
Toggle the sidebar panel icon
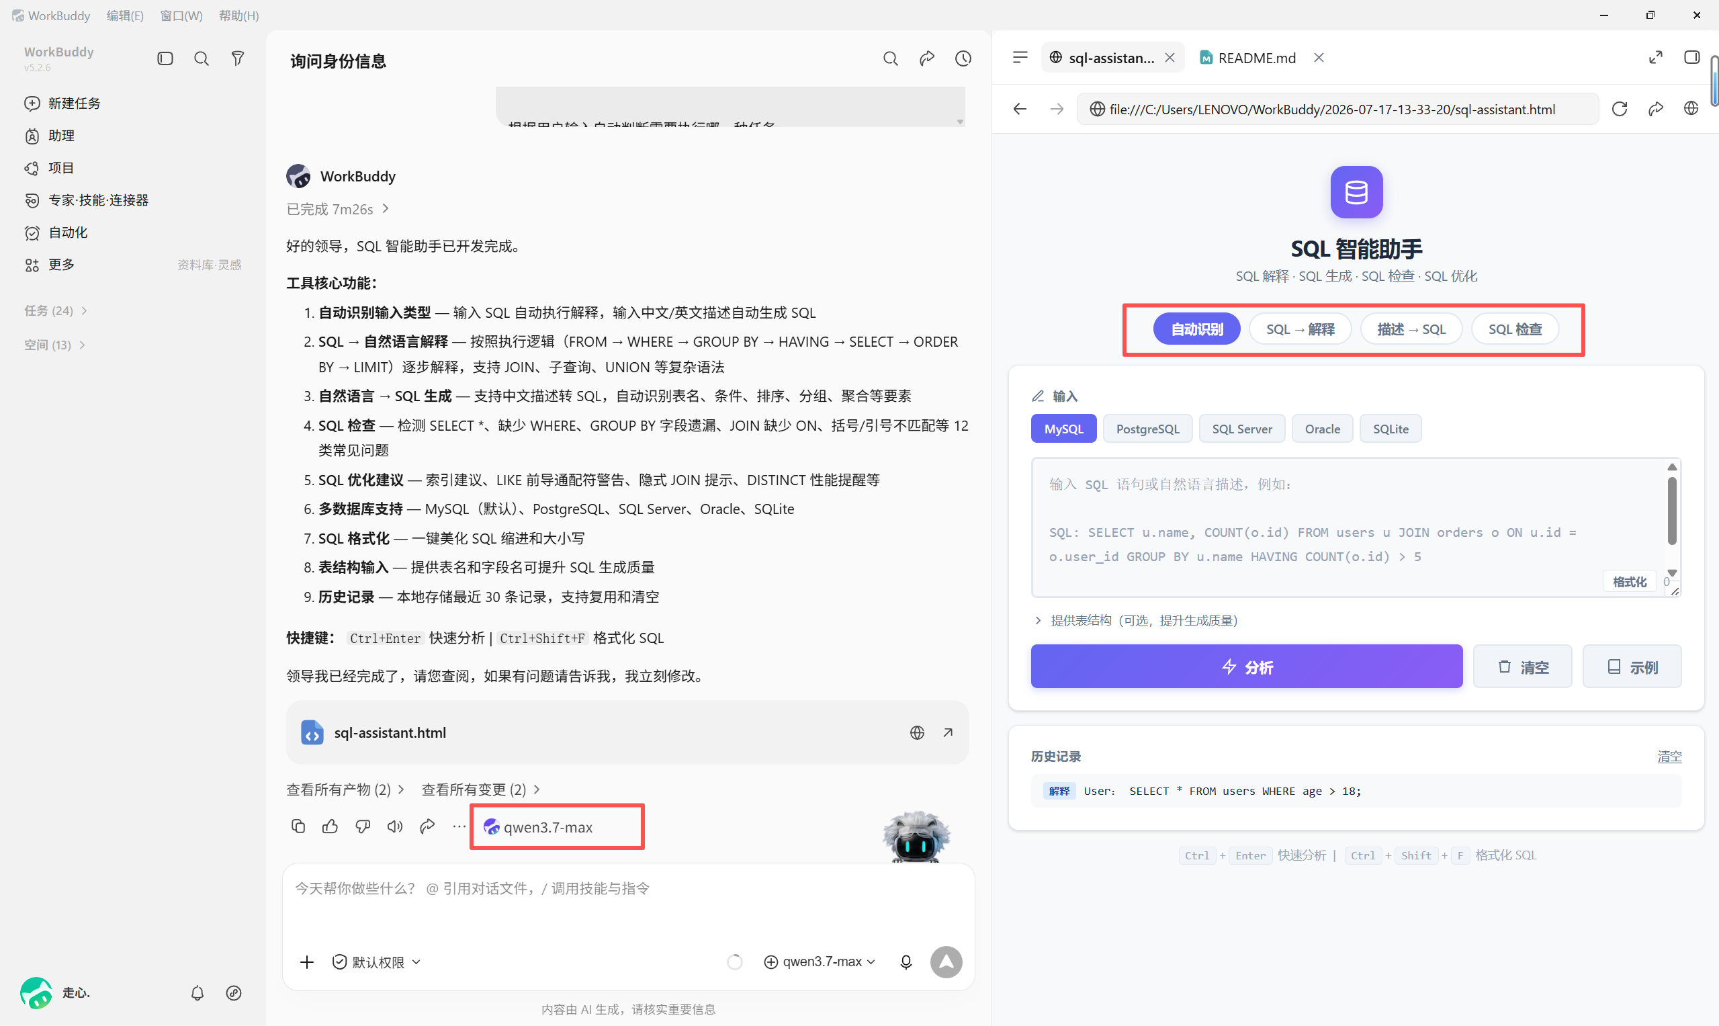(x=165, y=58)
